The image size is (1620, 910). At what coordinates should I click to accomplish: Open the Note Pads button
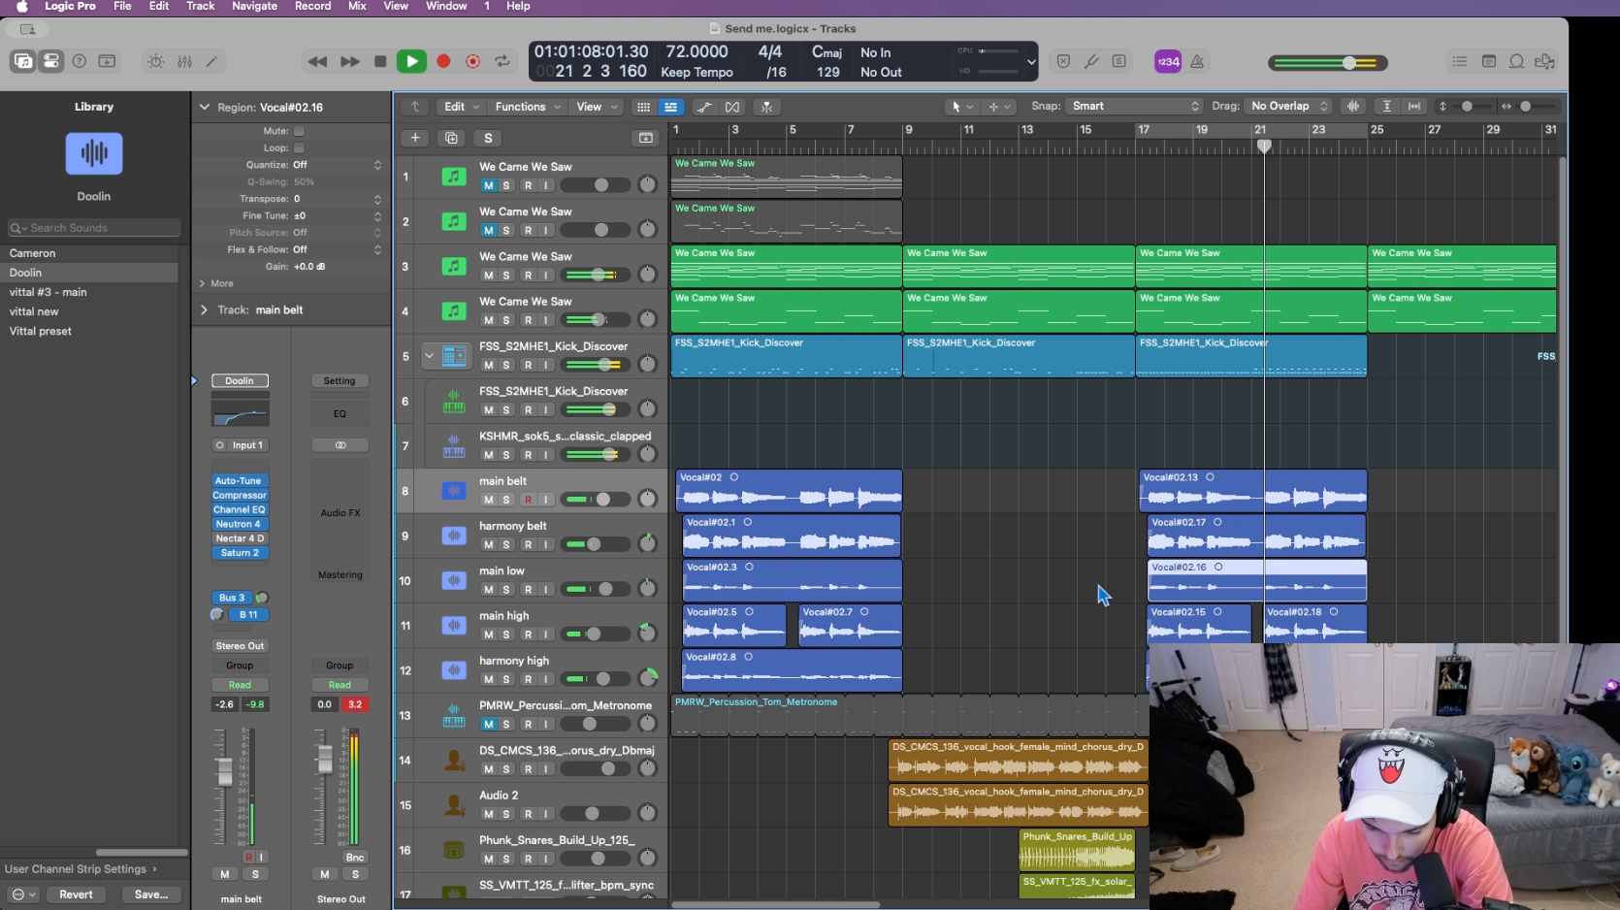click(1489, 61)
